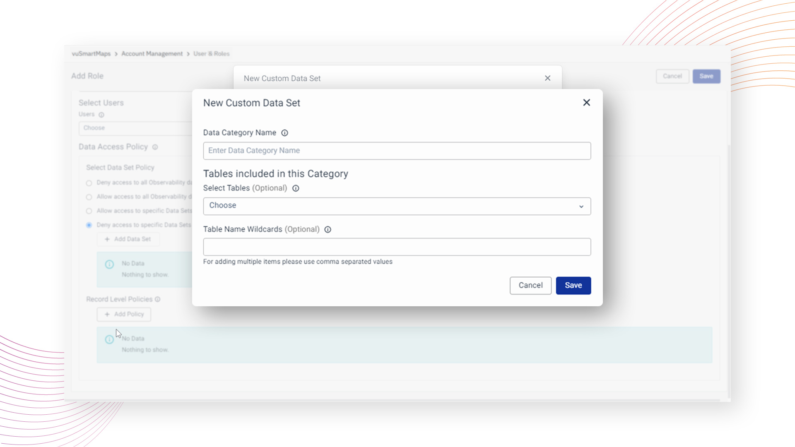Click info icon beside Data Category Name

[x=284, y=133]
